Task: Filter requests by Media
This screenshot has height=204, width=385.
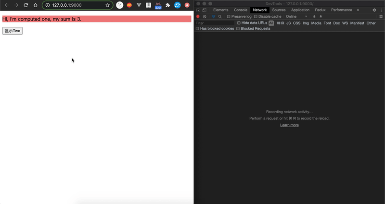Action: coord(316,23)
